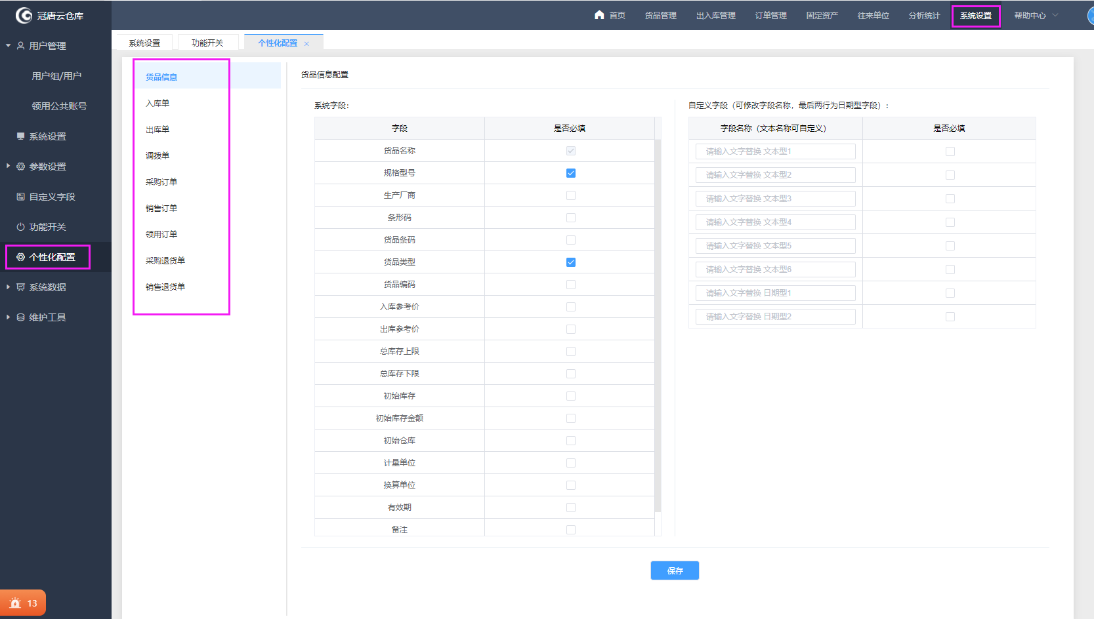Open 用户组/用户 in sidebar

coord(56,76)
